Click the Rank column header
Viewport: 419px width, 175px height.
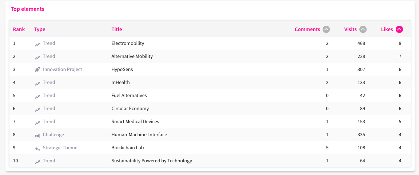(19, 29)
